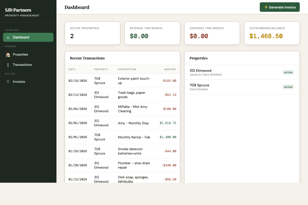
Task: Select the Active Properties stat card
Action: coord(92,33)
